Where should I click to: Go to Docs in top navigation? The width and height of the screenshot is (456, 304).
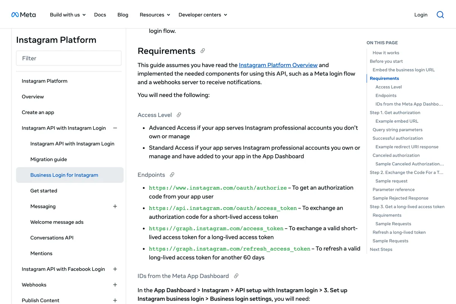pos(100,15)
